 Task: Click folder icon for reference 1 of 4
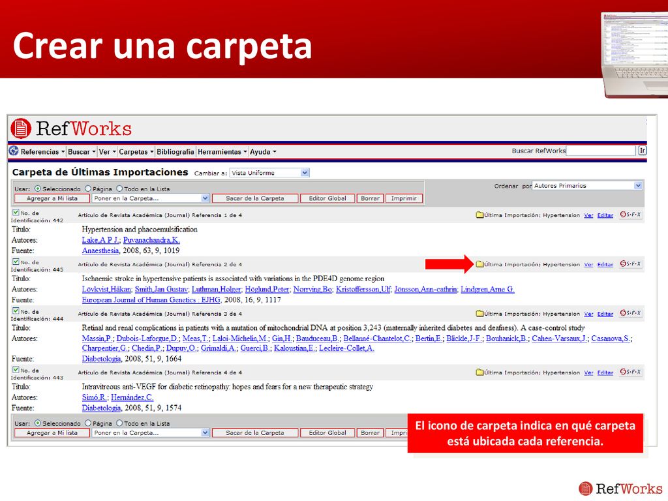click(x=479, y=215)
